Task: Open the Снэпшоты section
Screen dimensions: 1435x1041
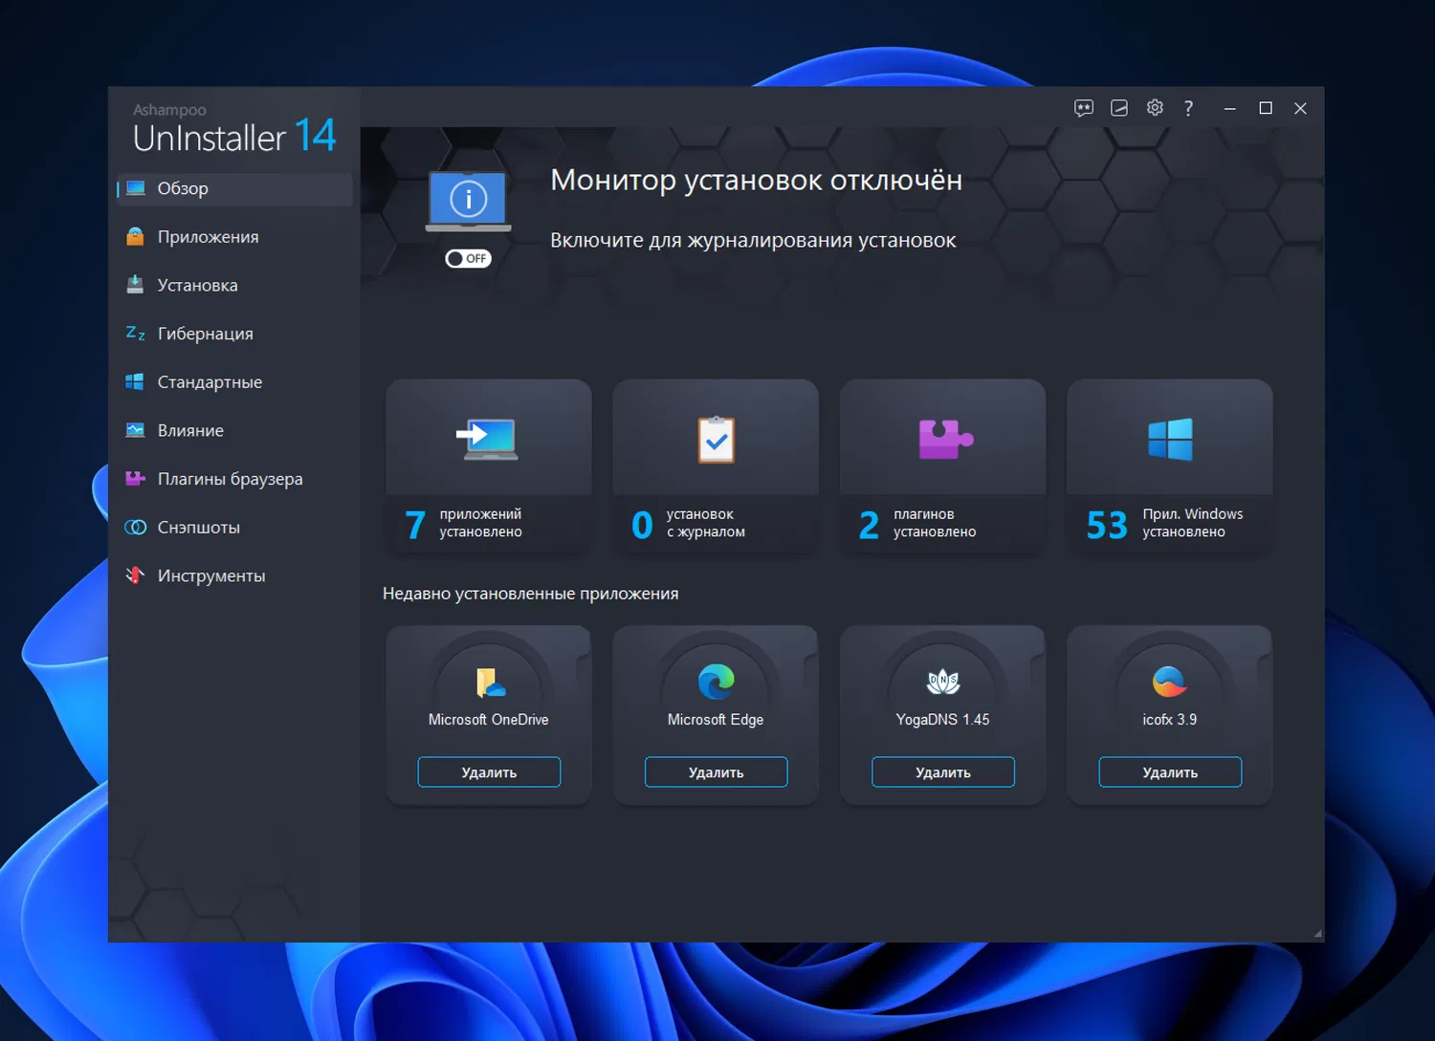Action: (234, 528)
